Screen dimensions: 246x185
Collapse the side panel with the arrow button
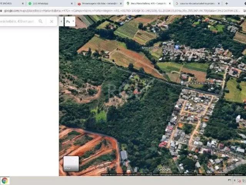61,22
